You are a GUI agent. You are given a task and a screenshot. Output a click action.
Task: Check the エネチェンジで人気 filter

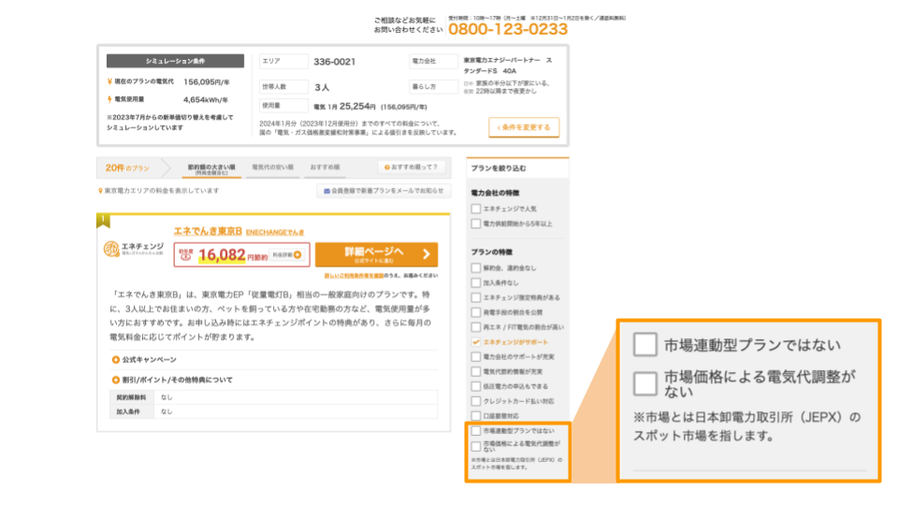[475, 209]
